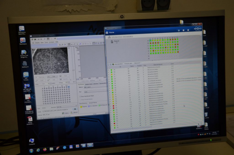234x155 pixels.
Task: Click the eject target icon button
Action: (x=75, y=109)
